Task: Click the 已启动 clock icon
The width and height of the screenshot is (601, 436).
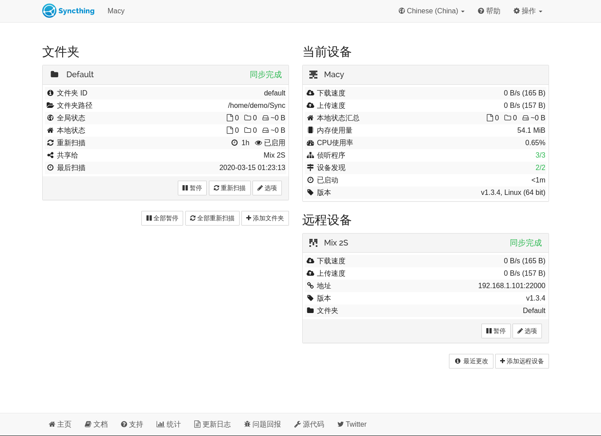Action: click(x=310, y=180)
